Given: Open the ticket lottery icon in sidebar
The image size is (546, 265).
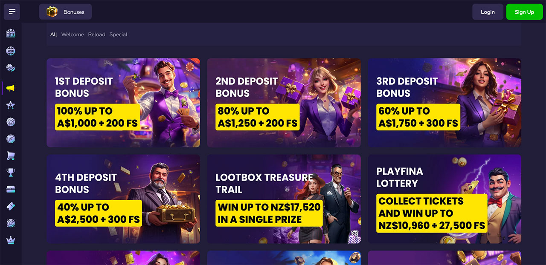Looking at the screenshot, I should click(11, 206).
